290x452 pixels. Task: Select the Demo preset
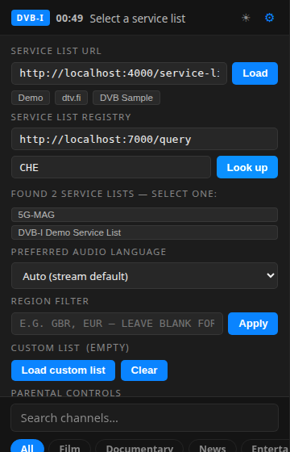point(31,98)
